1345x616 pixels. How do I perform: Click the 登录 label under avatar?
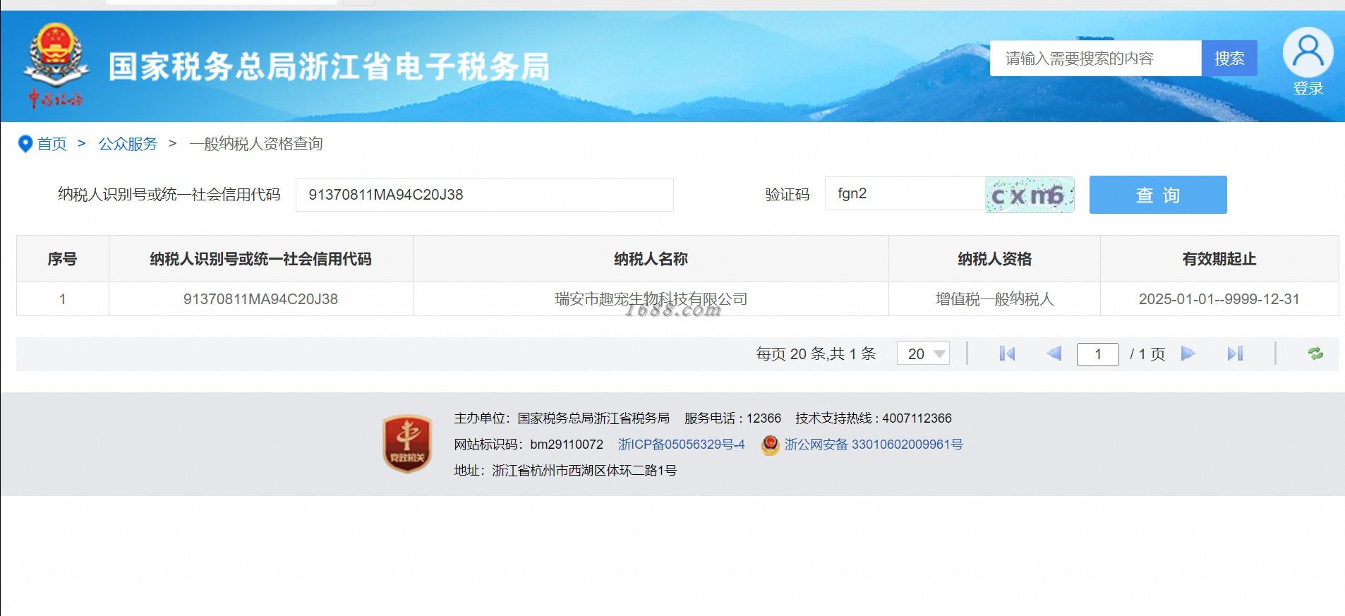(1308, 89)
